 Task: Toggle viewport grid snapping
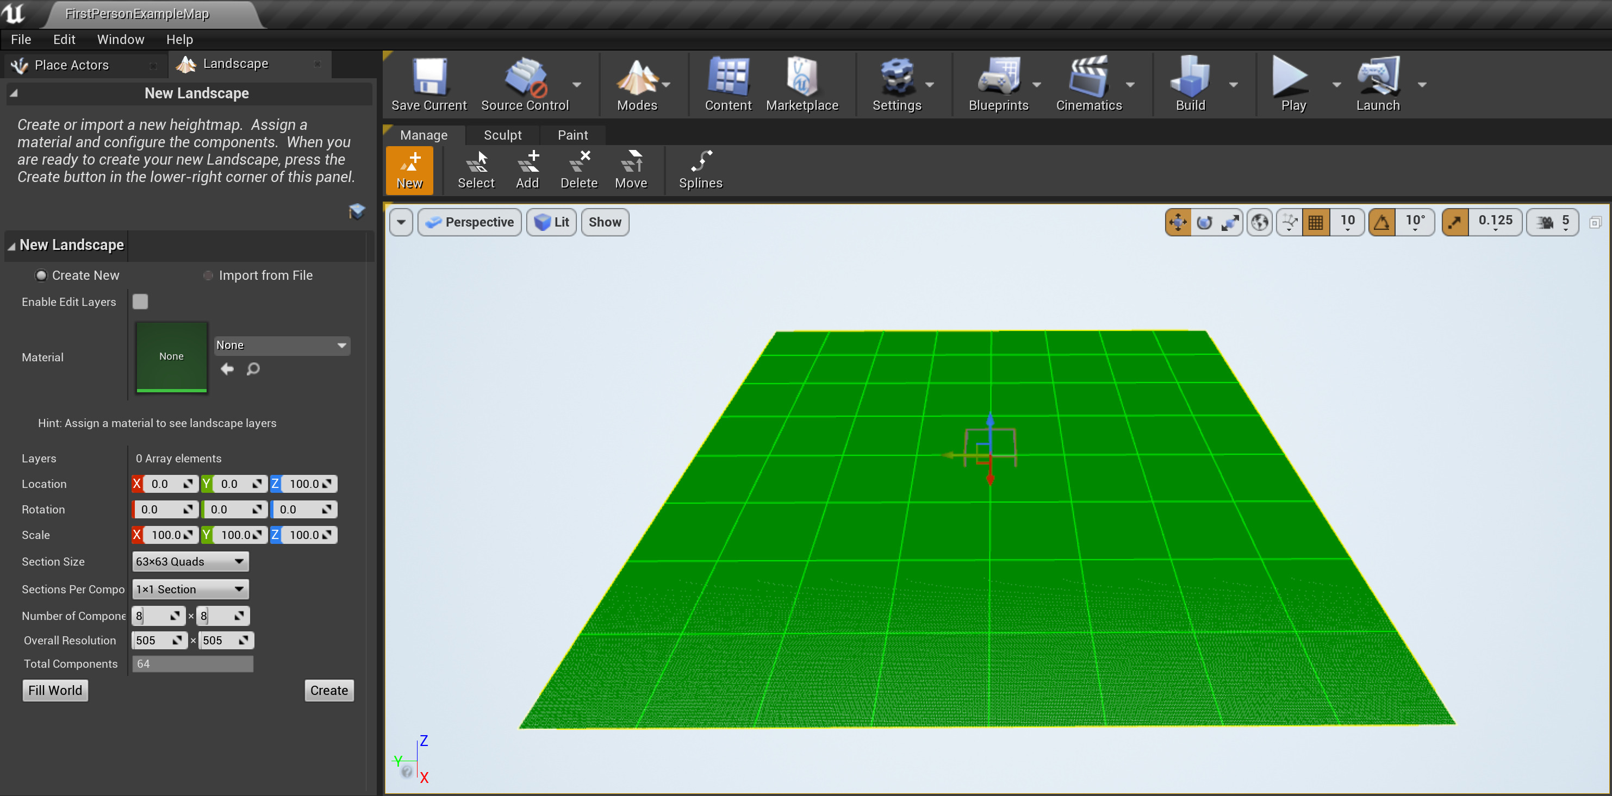1316,222
